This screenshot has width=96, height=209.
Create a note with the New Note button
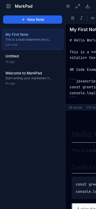(33, 20)
